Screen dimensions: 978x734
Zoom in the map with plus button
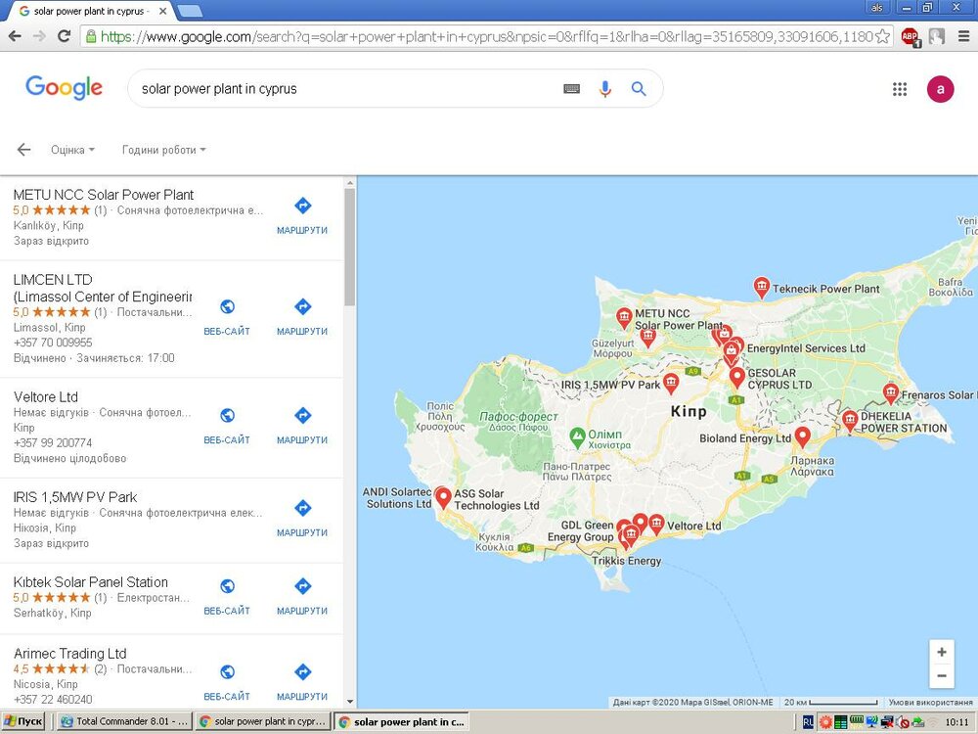942,652
